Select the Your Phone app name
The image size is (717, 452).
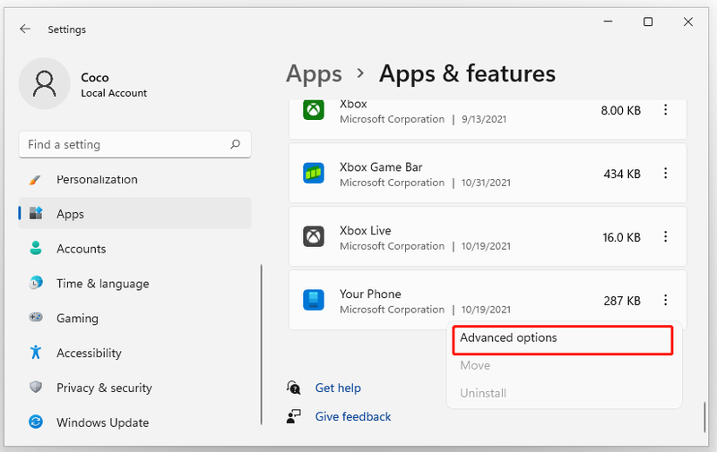tap(370, 294)
